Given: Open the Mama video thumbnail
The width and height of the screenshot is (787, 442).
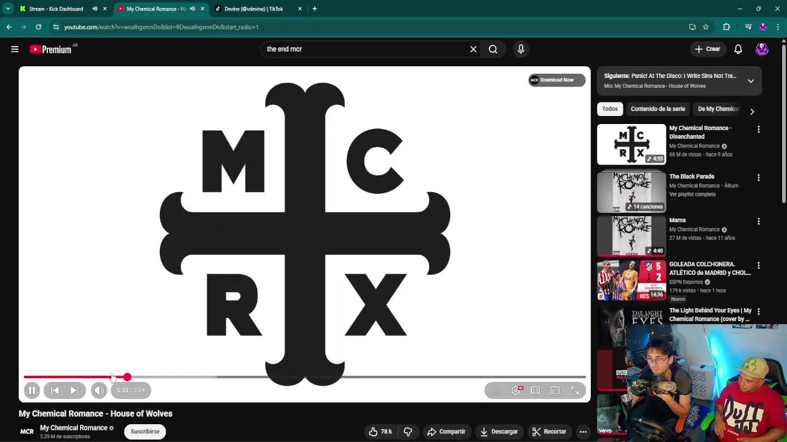Looking at the screenshot, I should [631, 236].
